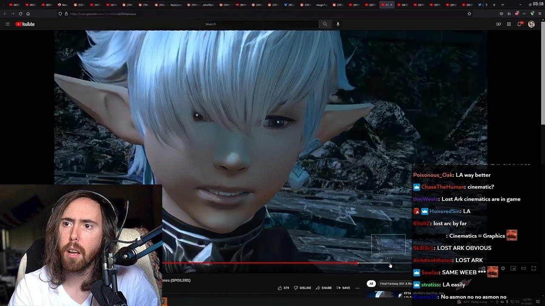
Task: Click the HonoredSin chat username
Action: (445, 211)
